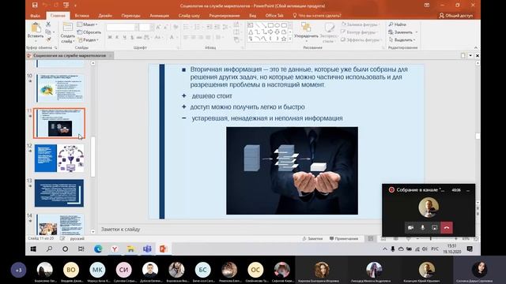506x284 pixels.
Task: Toggle underline formatting button
Action: tap(125, 38)
